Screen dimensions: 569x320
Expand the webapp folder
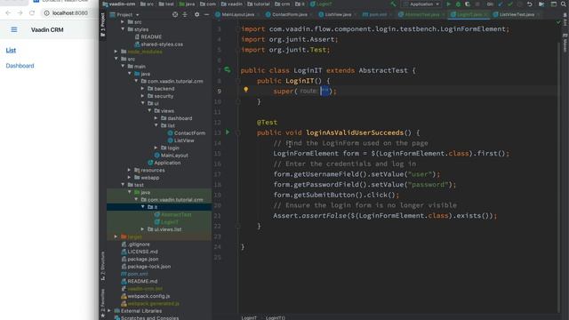coord(129,178)
